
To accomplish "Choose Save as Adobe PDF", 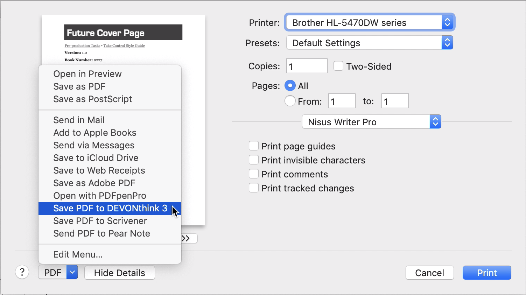I will coord(110,183).
